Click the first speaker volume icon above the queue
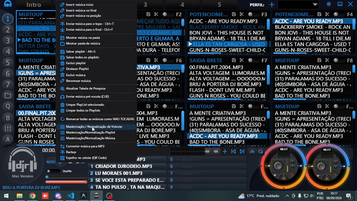 [x=207, y=152]
